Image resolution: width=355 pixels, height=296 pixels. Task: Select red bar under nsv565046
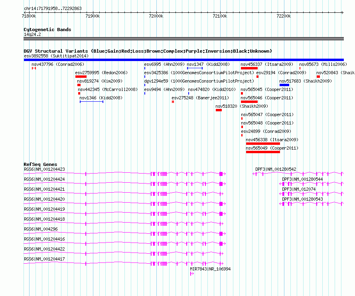click(249, 102)
